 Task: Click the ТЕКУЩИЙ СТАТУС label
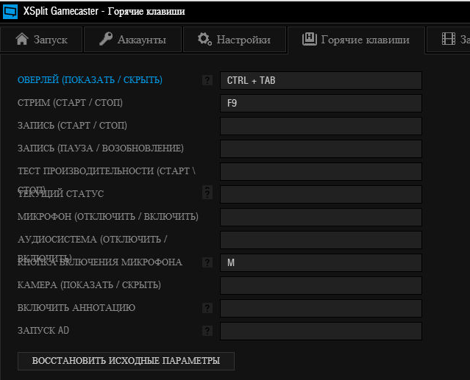pos(61,194)
